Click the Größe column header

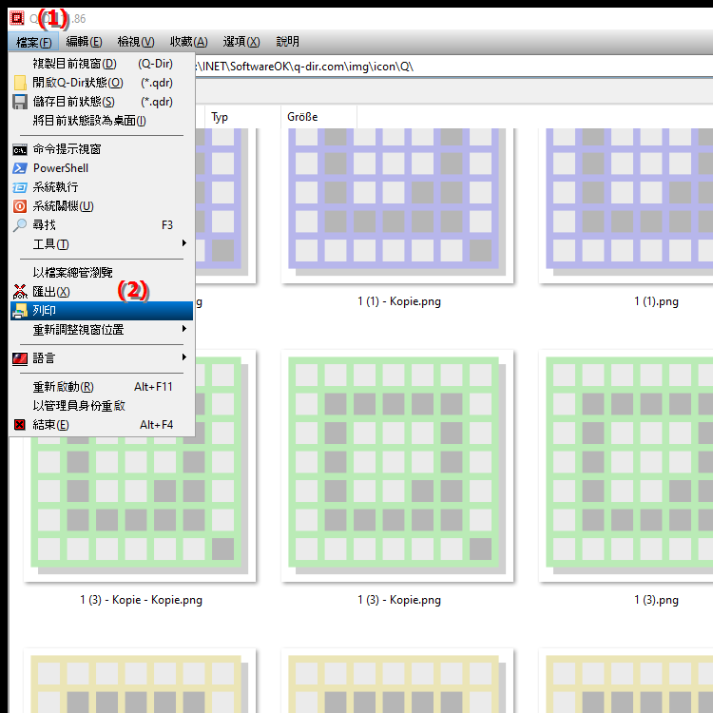click(318, 117)
